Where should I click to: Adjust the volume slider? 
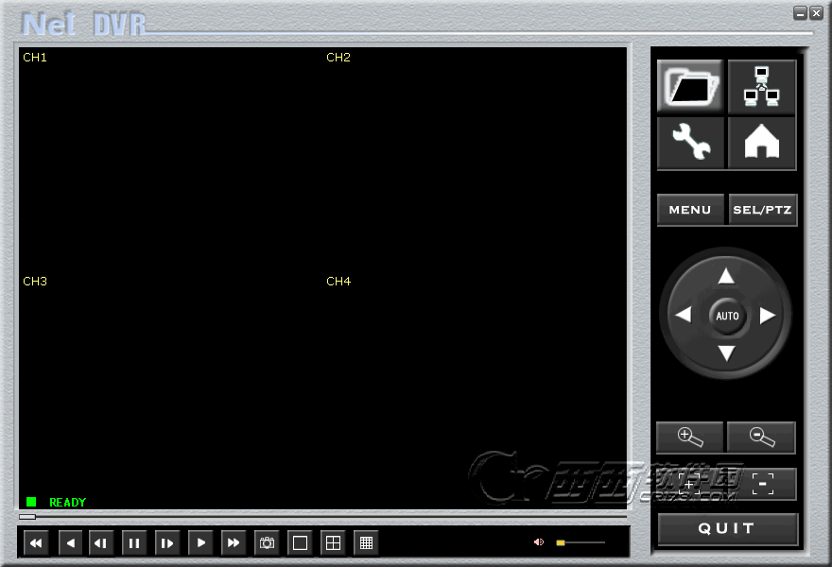pyautogui.click(x=581, y=542)
